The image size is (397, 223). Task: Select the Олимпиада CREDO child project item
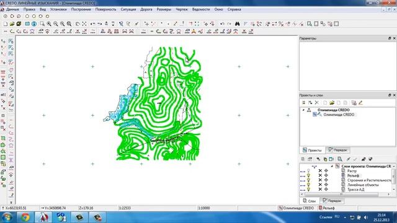(x=339, y=115)
